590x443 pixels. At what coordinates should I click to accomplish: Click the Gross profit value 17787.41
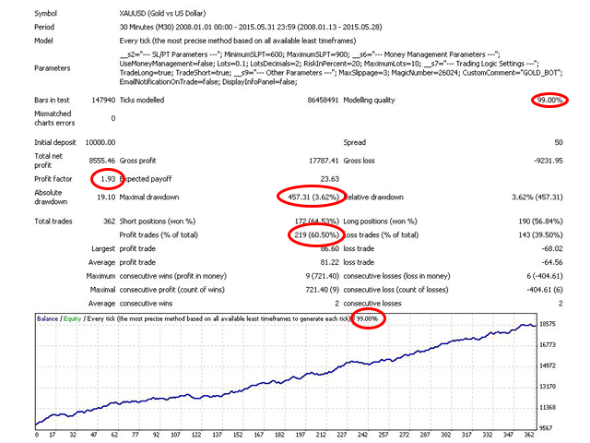point(324,161)
